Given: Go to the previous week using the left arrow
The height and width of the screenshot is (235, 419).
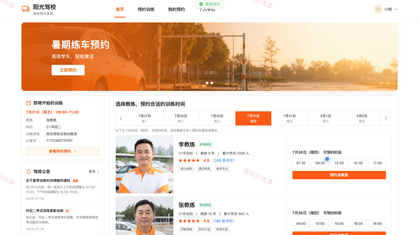Looking at the screenshot, I should click(121, 118).
